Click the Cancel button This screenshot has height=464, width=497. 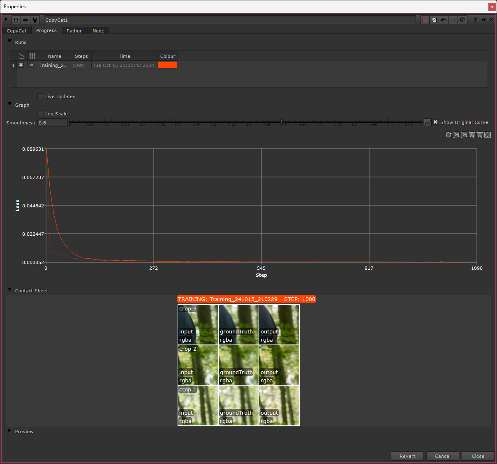[443, 456]
